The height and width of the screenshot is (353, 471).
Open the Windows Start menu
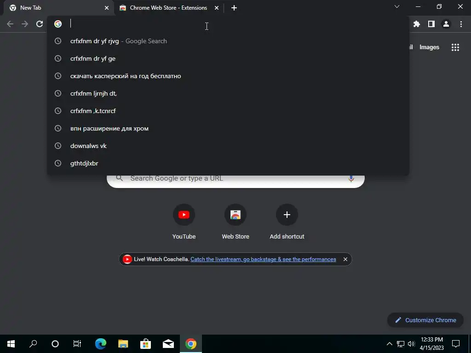coord(11,344)
